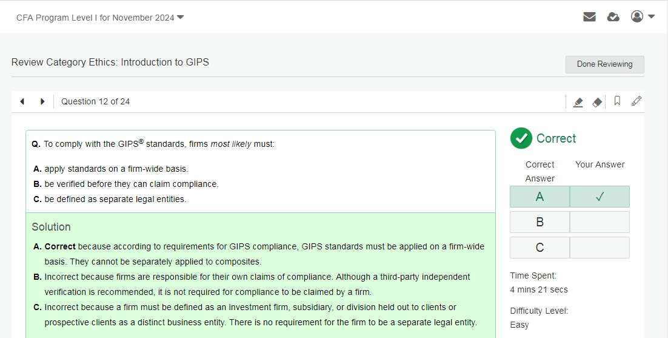Image resolution: width=668 pixels, height=338 pixels.
Task: Select the highlighter tool
Action: [578, 102]
